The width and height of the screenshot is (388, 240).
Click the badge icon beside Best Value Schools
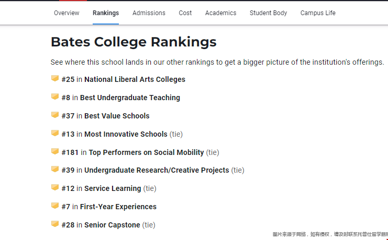(55, 115)
